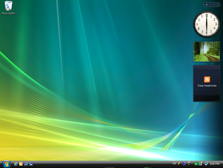Click the sidebar next page arrow
This screenshot has width=223, height=168.
click(x=218, y=5)
